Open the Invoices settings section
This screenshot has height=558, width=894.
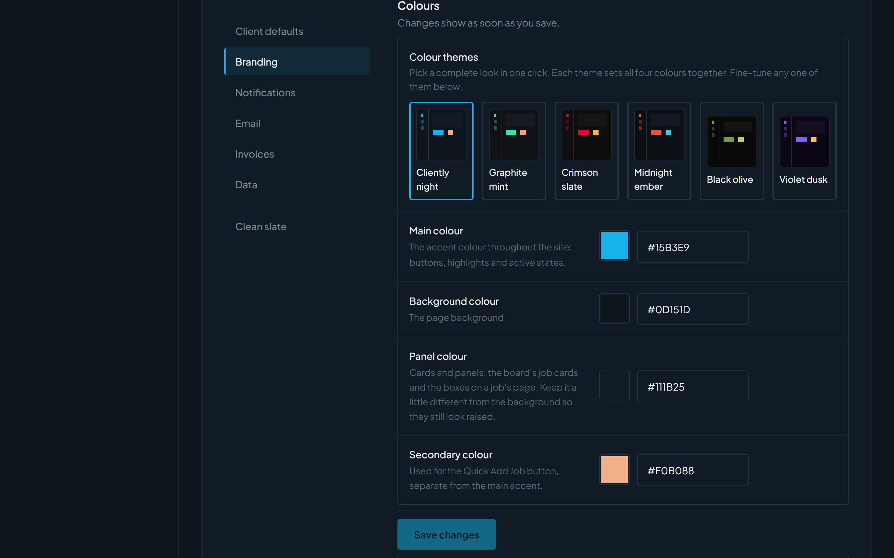[296, 153]
